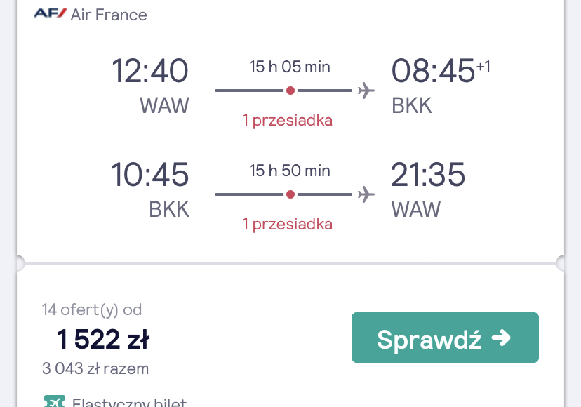Click the return flight airplane icon
The image size is (581, 407).
(366, 194)
